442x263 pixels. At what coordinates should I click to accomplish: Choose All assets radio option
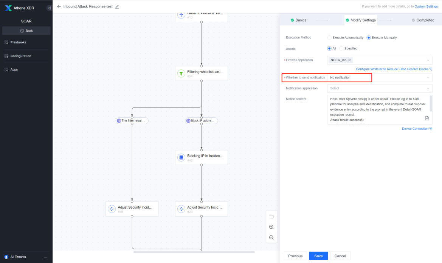[329, 48]
